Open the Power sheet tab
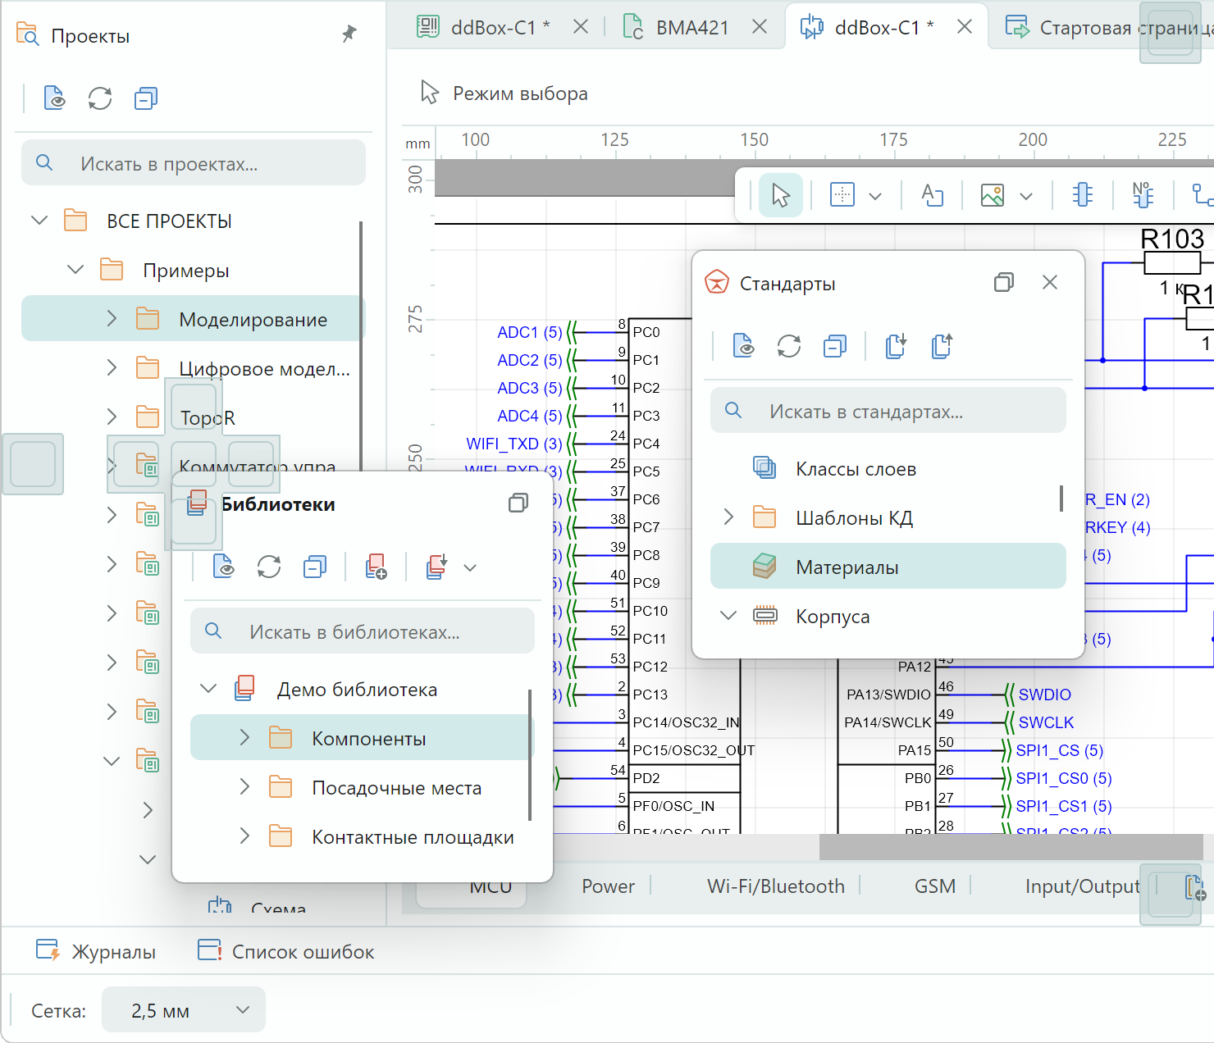 (x=608, y=886)
